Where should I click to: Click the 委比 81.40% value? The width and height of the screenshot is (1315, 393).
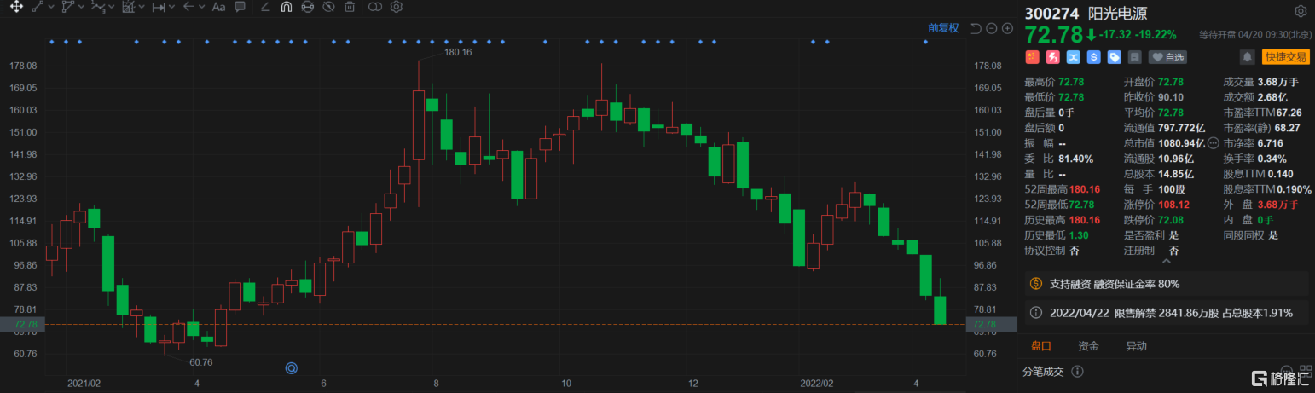pyautogui.click(x=1075, y=159)
